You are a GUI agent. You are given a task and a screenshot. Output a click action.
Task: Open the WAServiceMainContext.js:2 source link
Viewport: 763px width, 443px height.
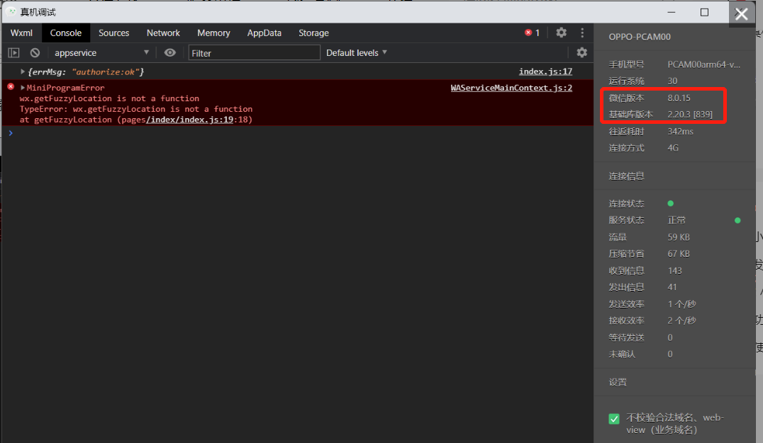coord(511,88)
